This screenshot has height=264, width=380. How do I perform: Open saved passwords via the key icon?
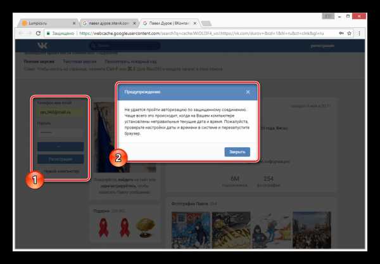tap(341, 33)
